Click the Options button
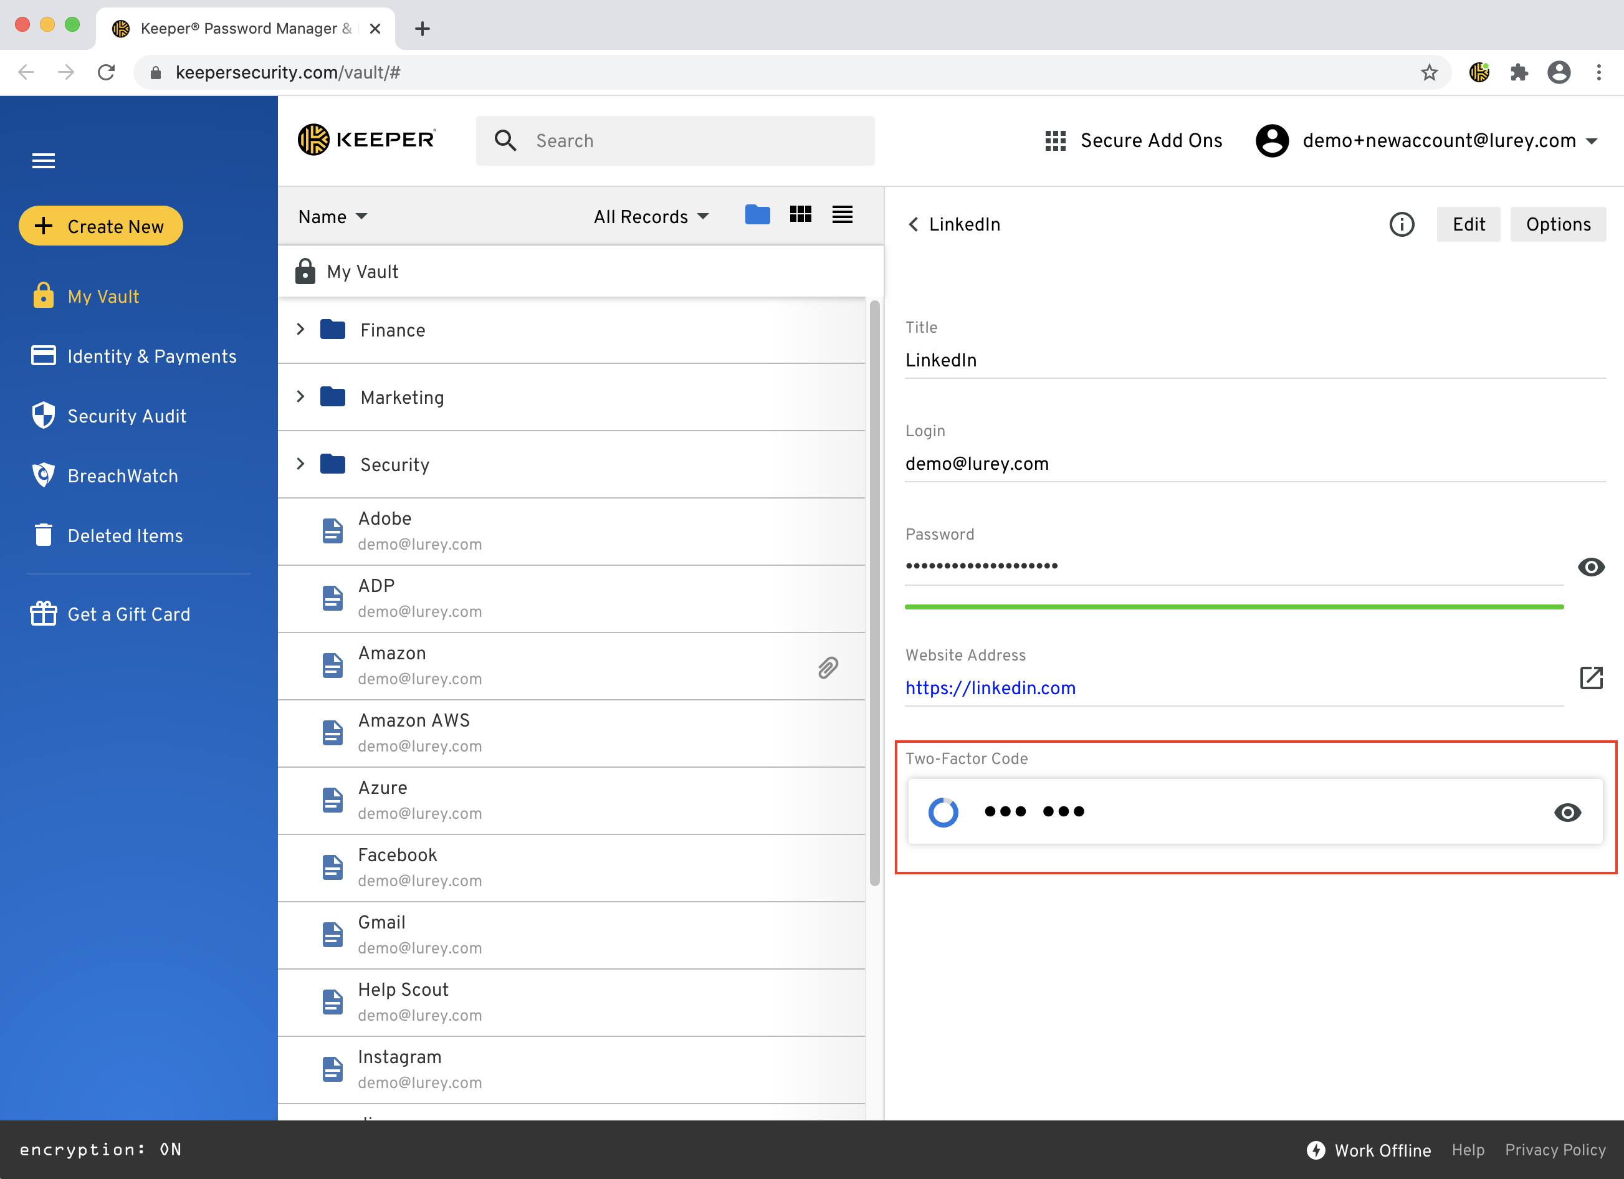This screenshot has width=1624, height=1179. (x=1557, y=224)
